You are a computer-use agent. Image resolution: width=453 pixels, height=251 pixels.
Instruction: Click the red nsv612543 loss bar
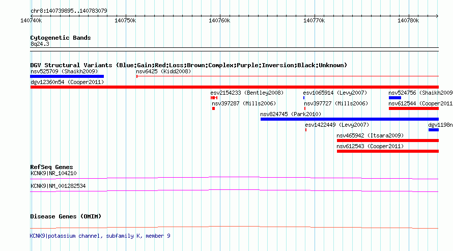[388, 151]
